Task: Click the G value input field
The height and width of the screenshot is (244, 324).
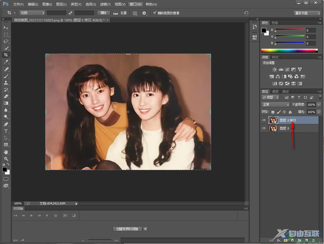Action: click(x=311, y=37)
